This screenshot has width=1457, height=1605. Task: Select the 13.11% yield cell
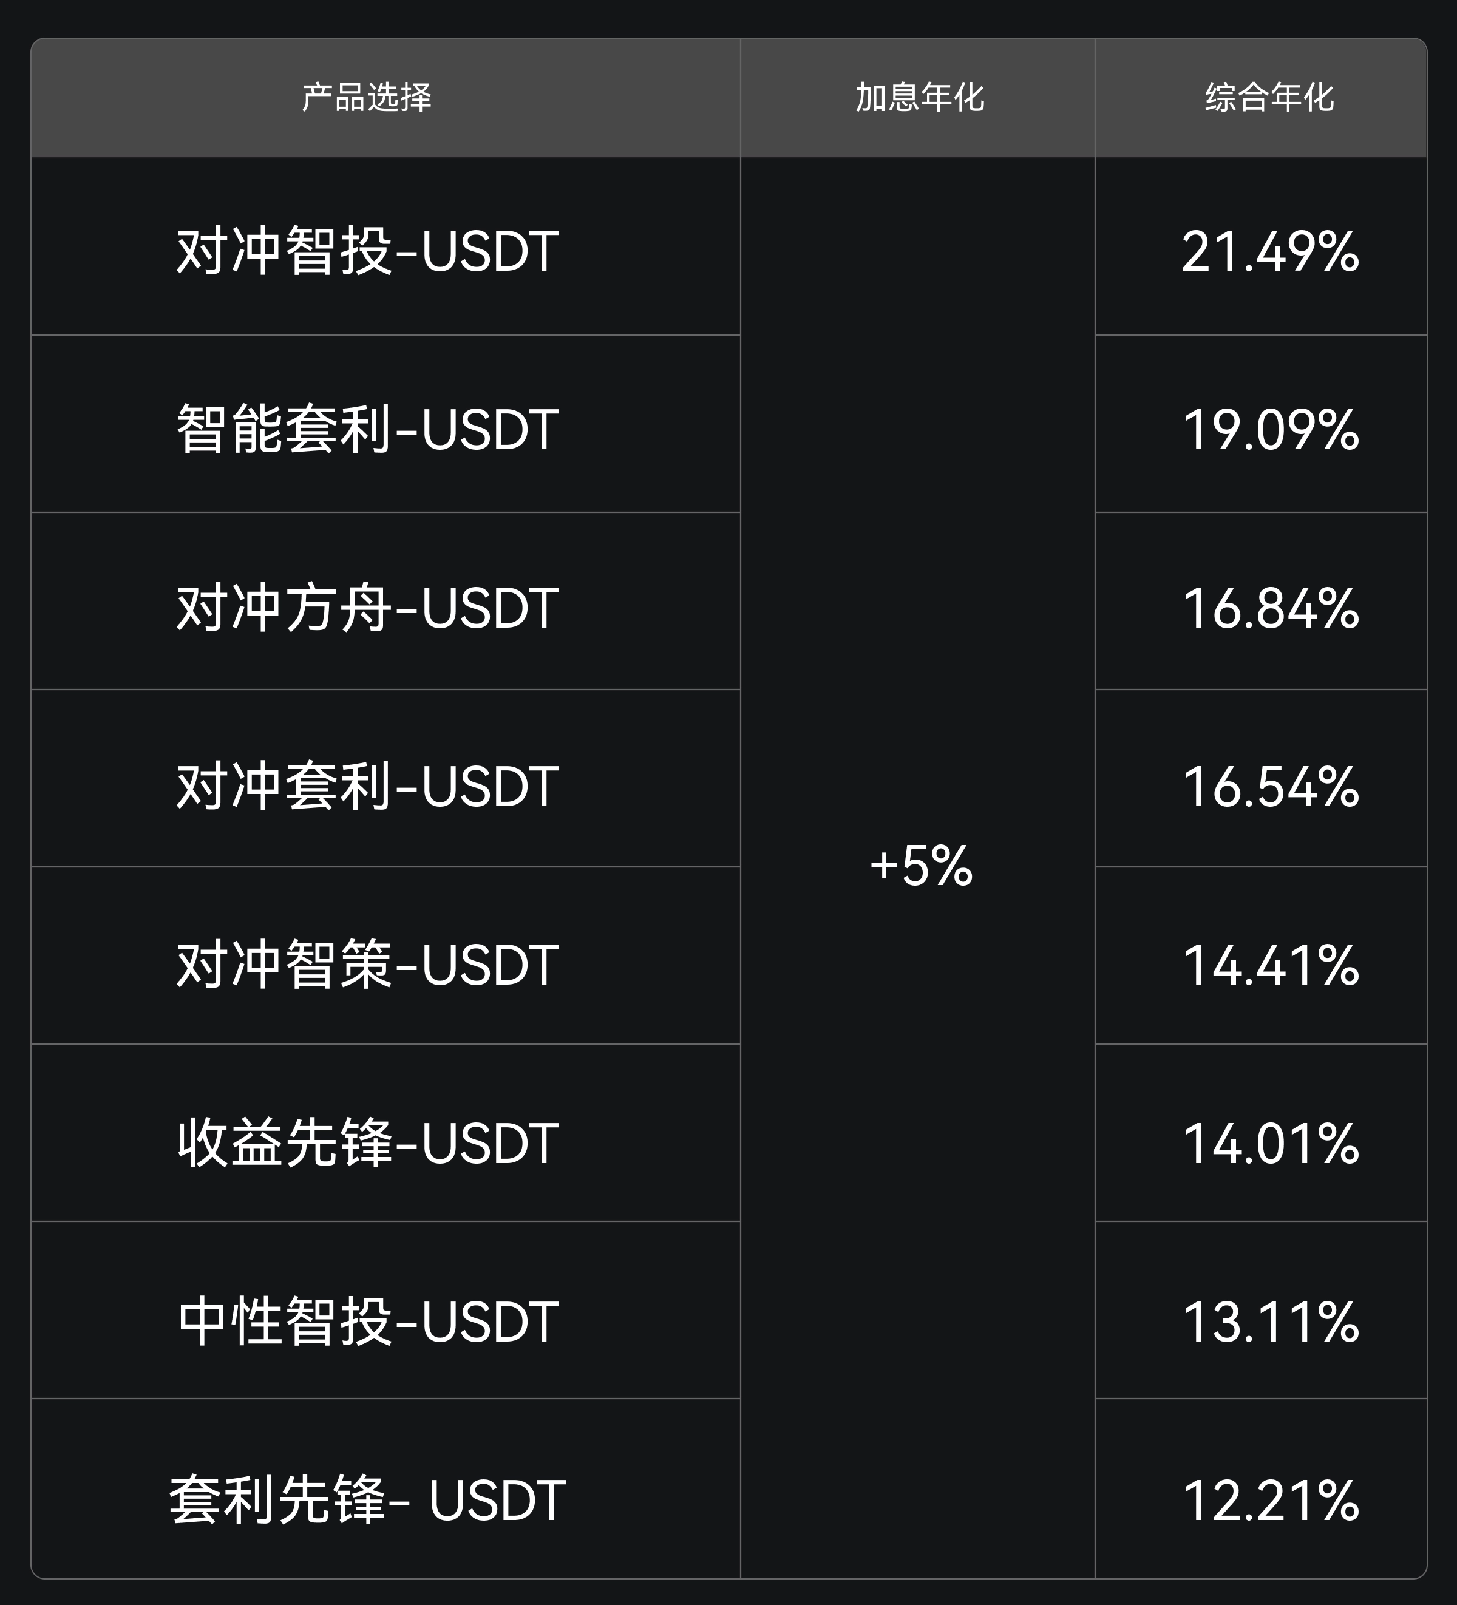click(x=1270, y=1321)
